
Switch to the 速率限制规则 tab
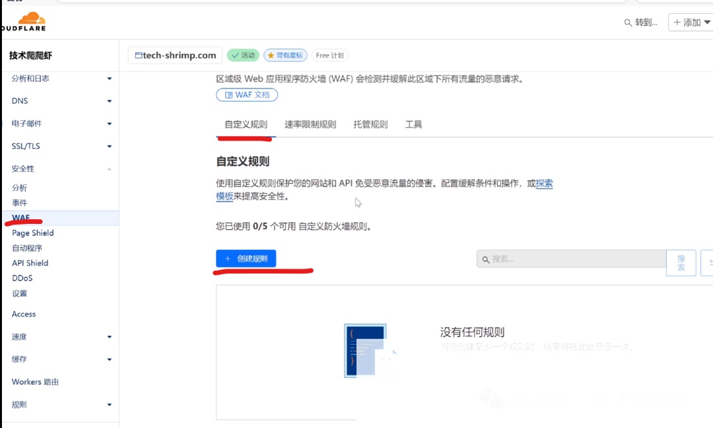(x=310, y=124)
